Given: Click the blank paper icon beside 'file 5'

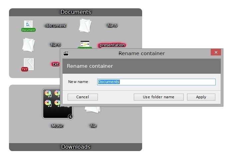Looking at the screenshot, I should 85,26.
